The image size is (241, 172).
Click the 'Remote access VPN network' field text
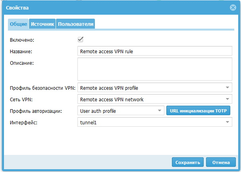coord(112,99)
